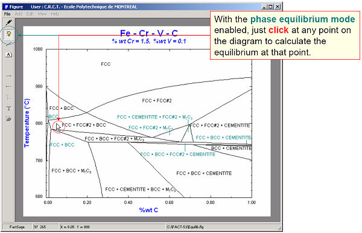Maximize the Figure window
The image size is (362, 233).
(x=270, y=7)
